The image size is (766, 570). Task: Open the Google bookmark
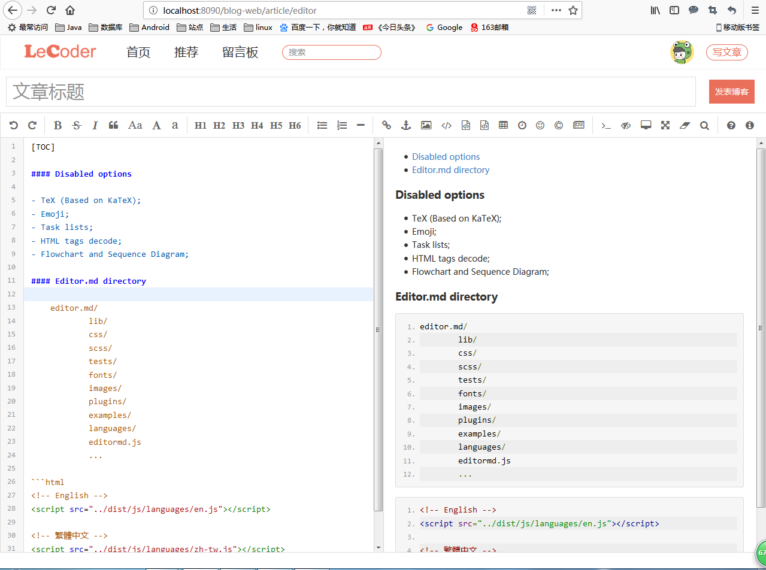(x=444, y=28)
